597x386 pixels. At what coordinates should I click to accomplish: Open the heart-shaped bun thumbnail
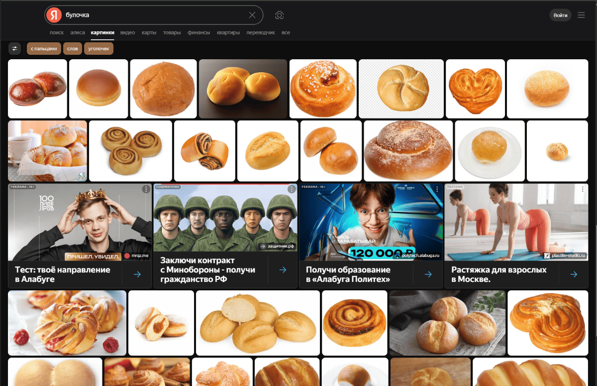[x=475, y=89]
